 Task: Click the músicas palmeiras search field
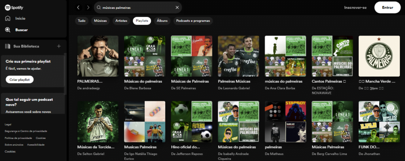138,8
